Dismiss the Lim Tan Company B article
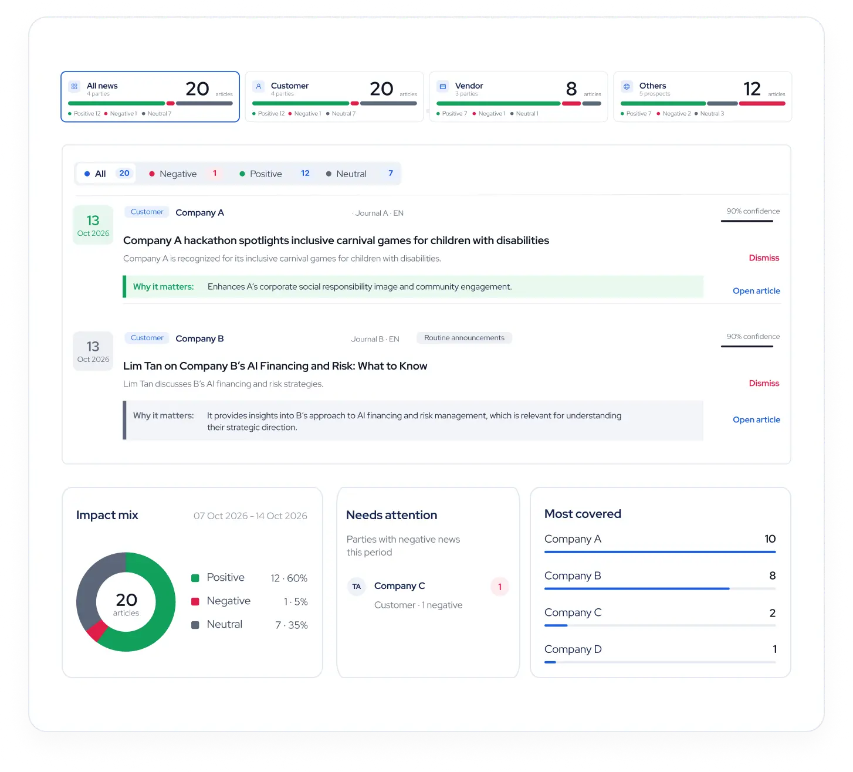Screen dimensions: 853x772 764,384
